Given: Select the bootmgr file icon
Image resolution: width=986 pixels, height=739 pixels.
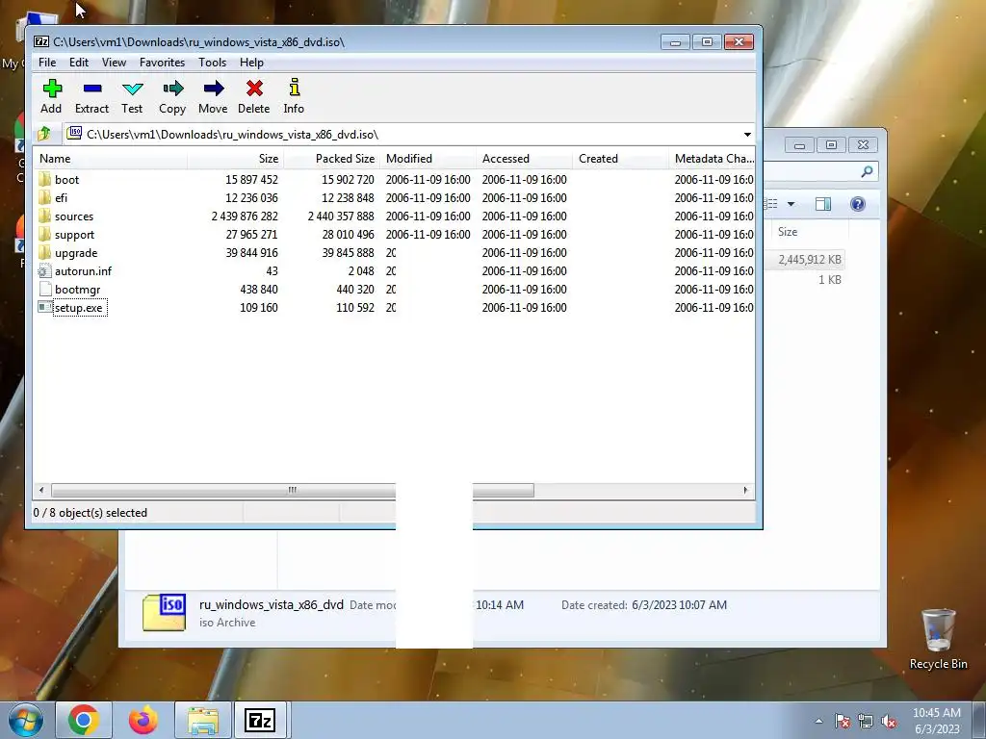Looking at the screenshot, I should pos(44,289).
